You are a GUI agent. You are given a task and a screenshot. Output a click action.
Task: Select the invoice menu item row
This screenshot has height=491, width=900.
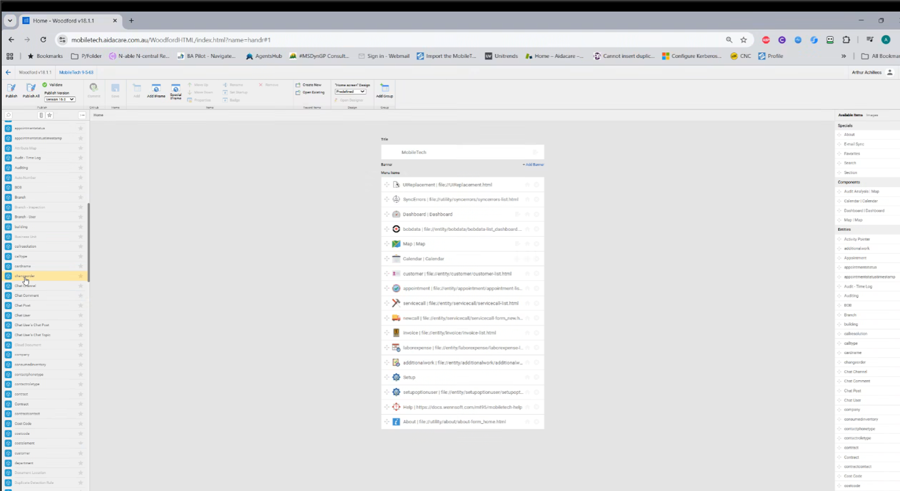point(463,333)
